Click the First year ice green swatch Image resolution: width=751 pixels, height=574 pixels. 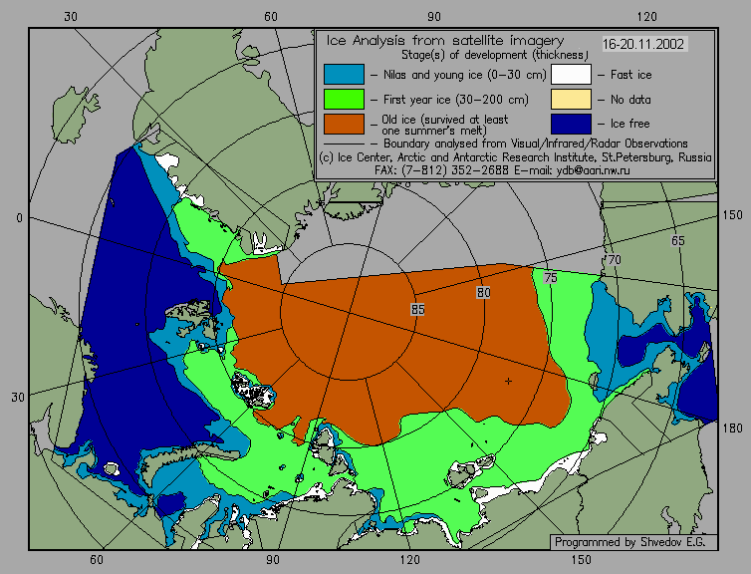click(x=344, y=100)
